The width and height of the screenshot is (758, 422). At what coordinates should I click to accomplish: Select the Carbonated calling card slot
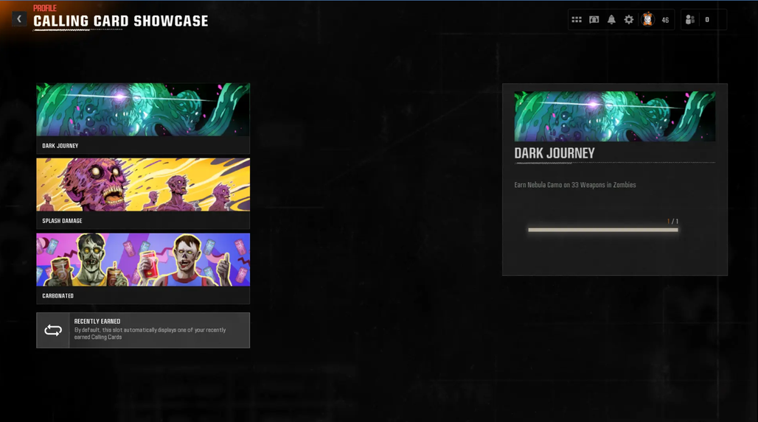(143, 269)
